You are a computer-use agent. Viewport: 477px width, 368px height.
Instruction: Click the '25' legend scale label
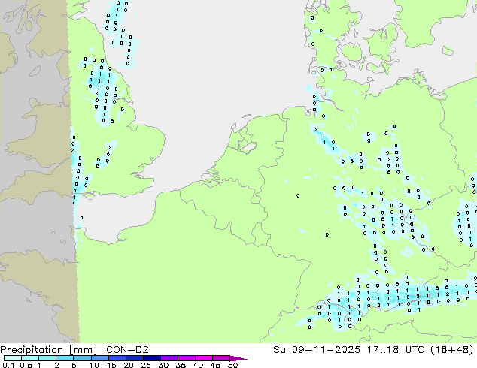(146, 365)
